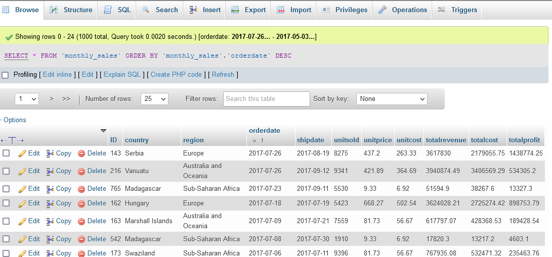Viewport: 552px width, 257px height.
Task: Click the Filter rows search field
Action: click(x=267, y=99)
